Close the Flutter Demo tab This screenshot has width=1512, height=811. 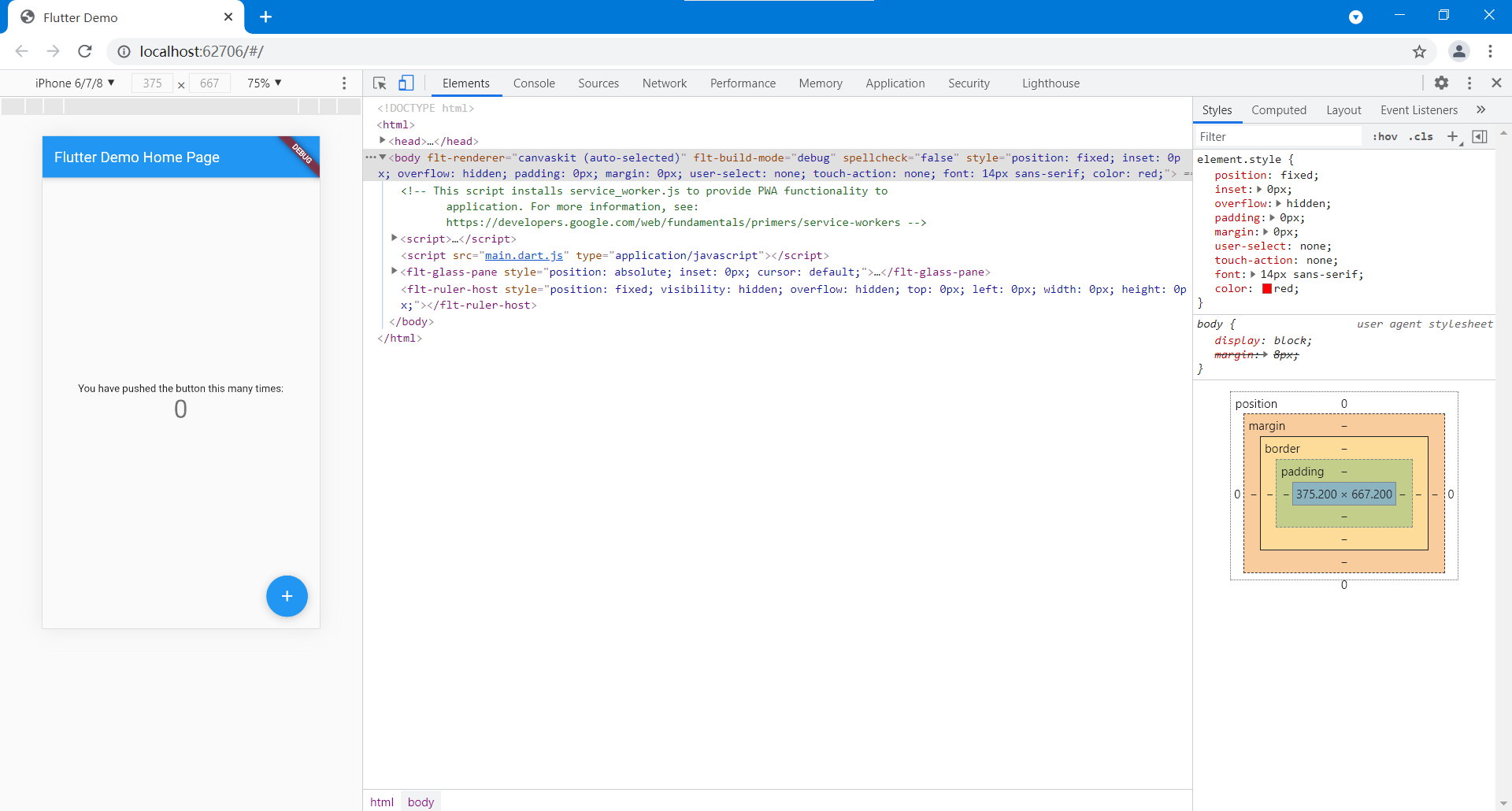point(228,17)
